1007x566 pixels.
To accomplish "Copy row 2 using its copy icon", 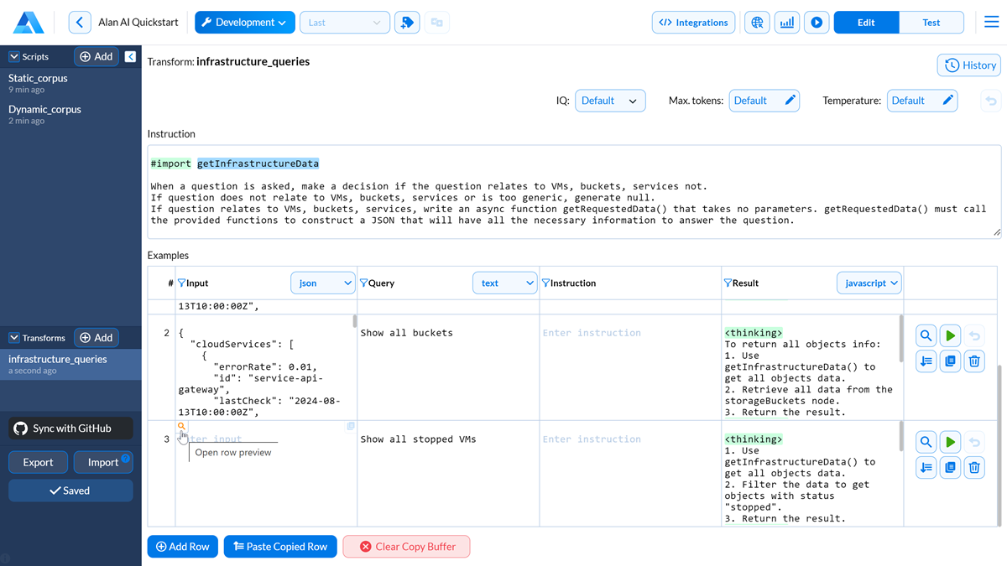I will [x=950, y=361].
